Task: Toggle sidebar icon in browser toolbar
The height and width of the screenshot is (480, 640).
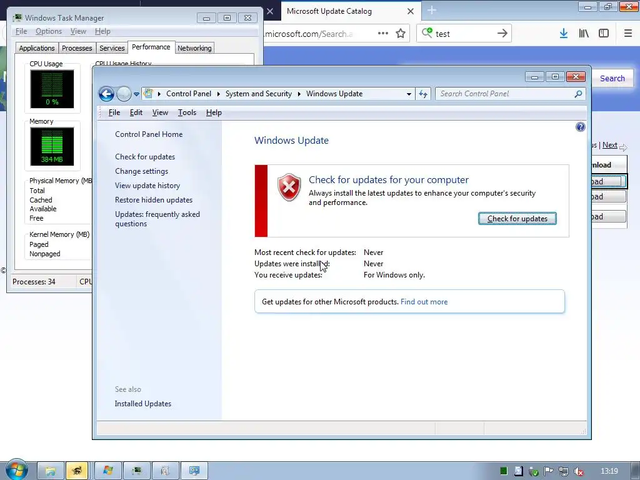Action: [604, 34]
